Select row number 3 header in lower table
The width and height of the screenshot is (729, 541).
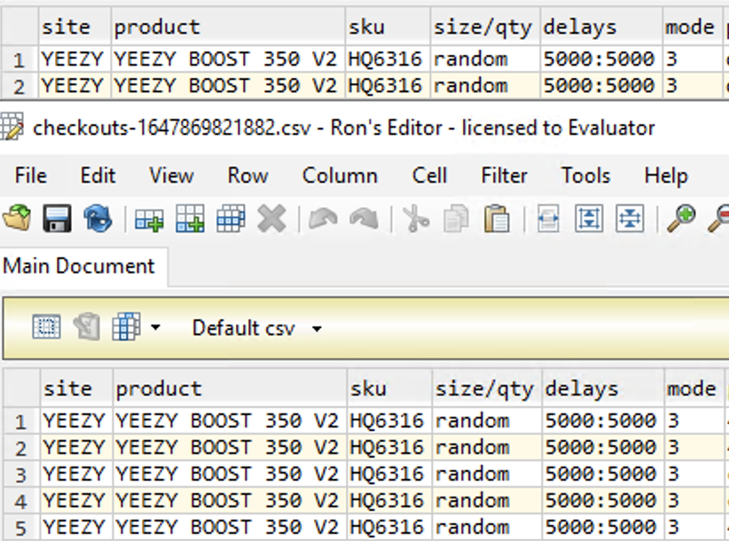click(x=21, y=474)
